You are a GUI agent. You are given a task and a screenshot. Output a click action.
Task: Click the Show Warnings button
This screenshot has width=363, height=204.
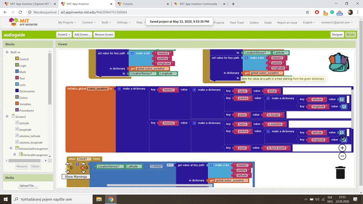76,177
